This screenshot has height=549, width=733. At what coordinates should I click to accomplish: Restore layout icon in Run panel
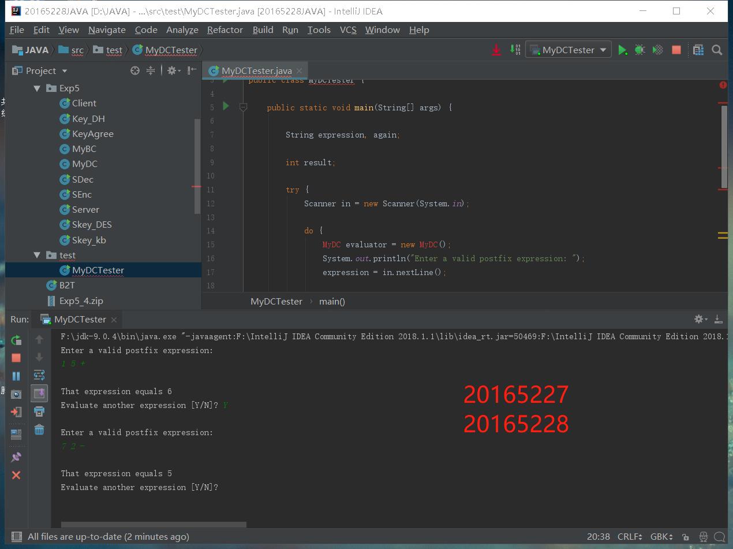tap(16, 434)
